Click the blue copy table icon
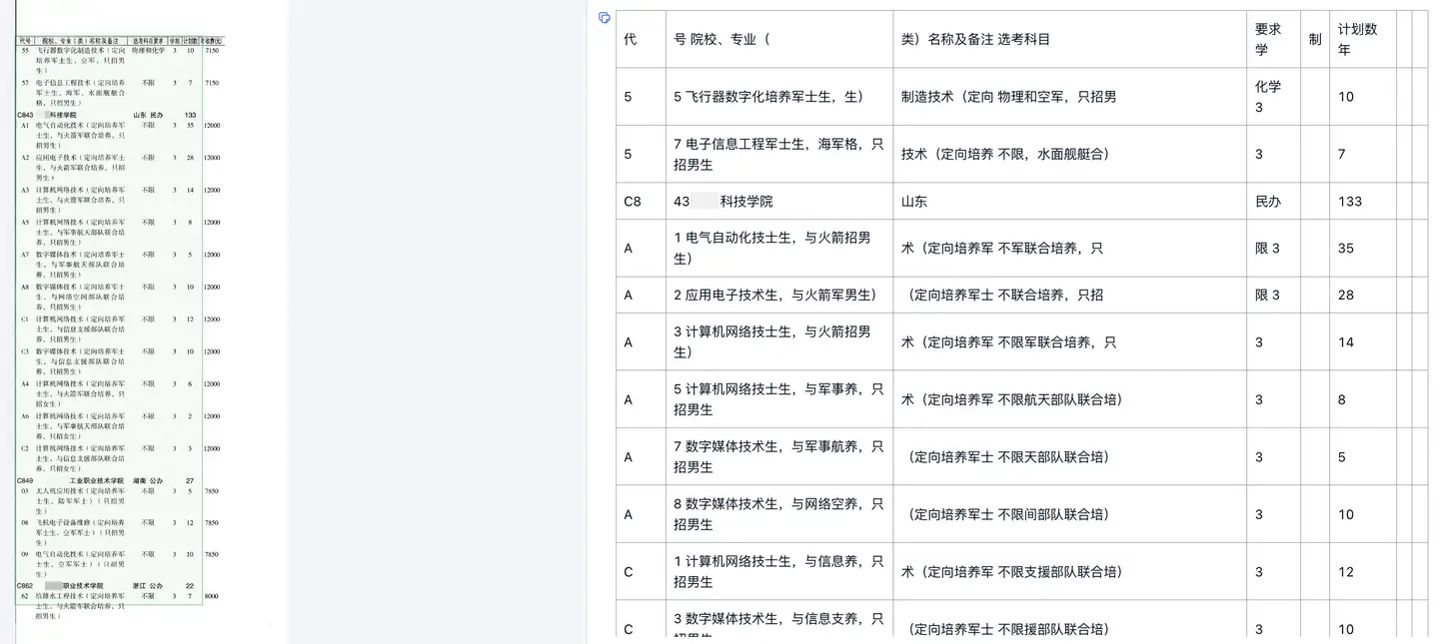The width and height of the screenshot is (1439, 644). click(604, 18)
